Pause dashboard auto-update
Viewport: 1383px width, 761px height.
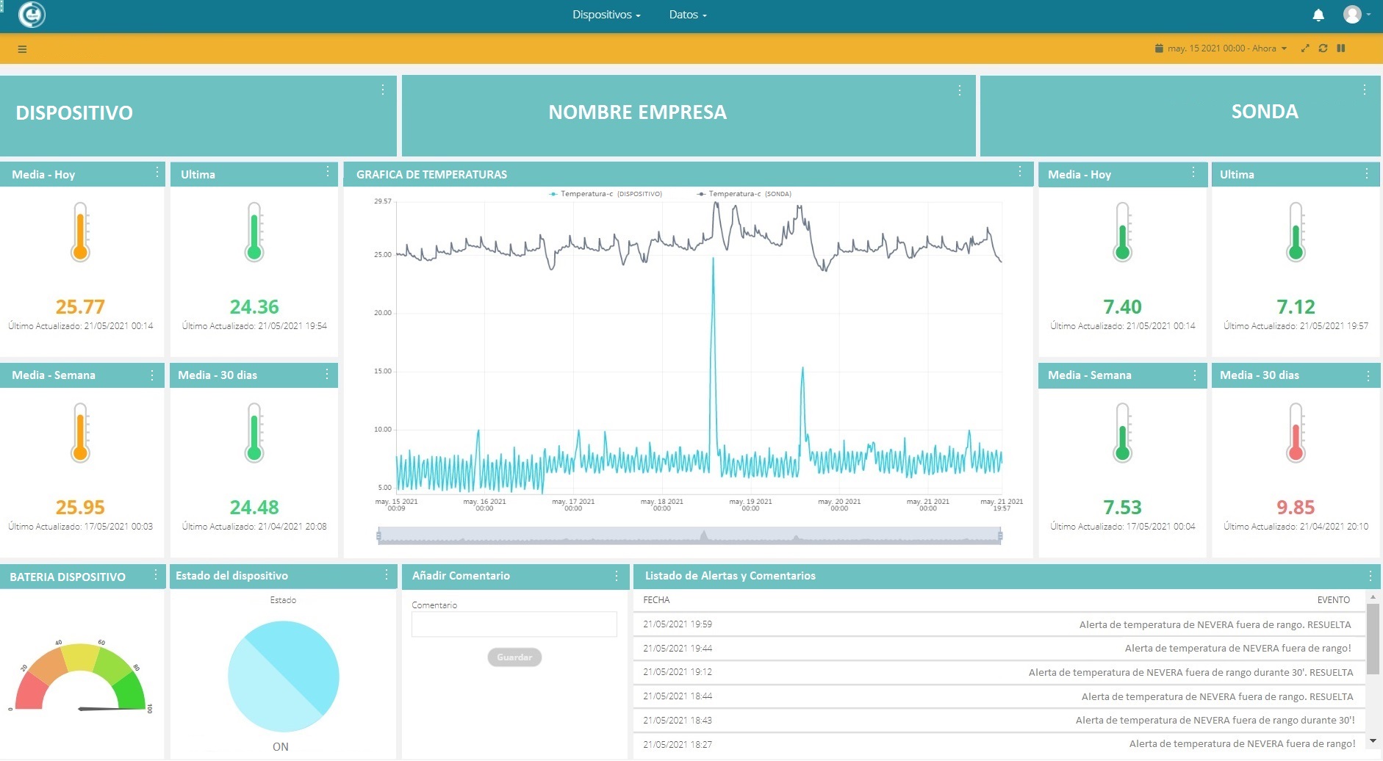pyautogui.click(x=1341, y=48)
